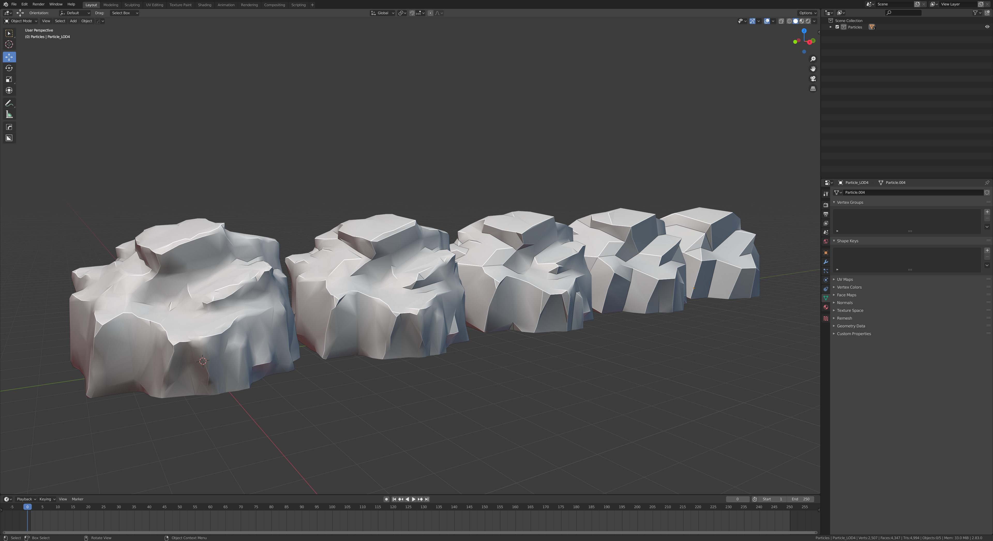Screen dimensions: 993x541
Task: Open the viewport Options dropdown
Action: (808, 13)
